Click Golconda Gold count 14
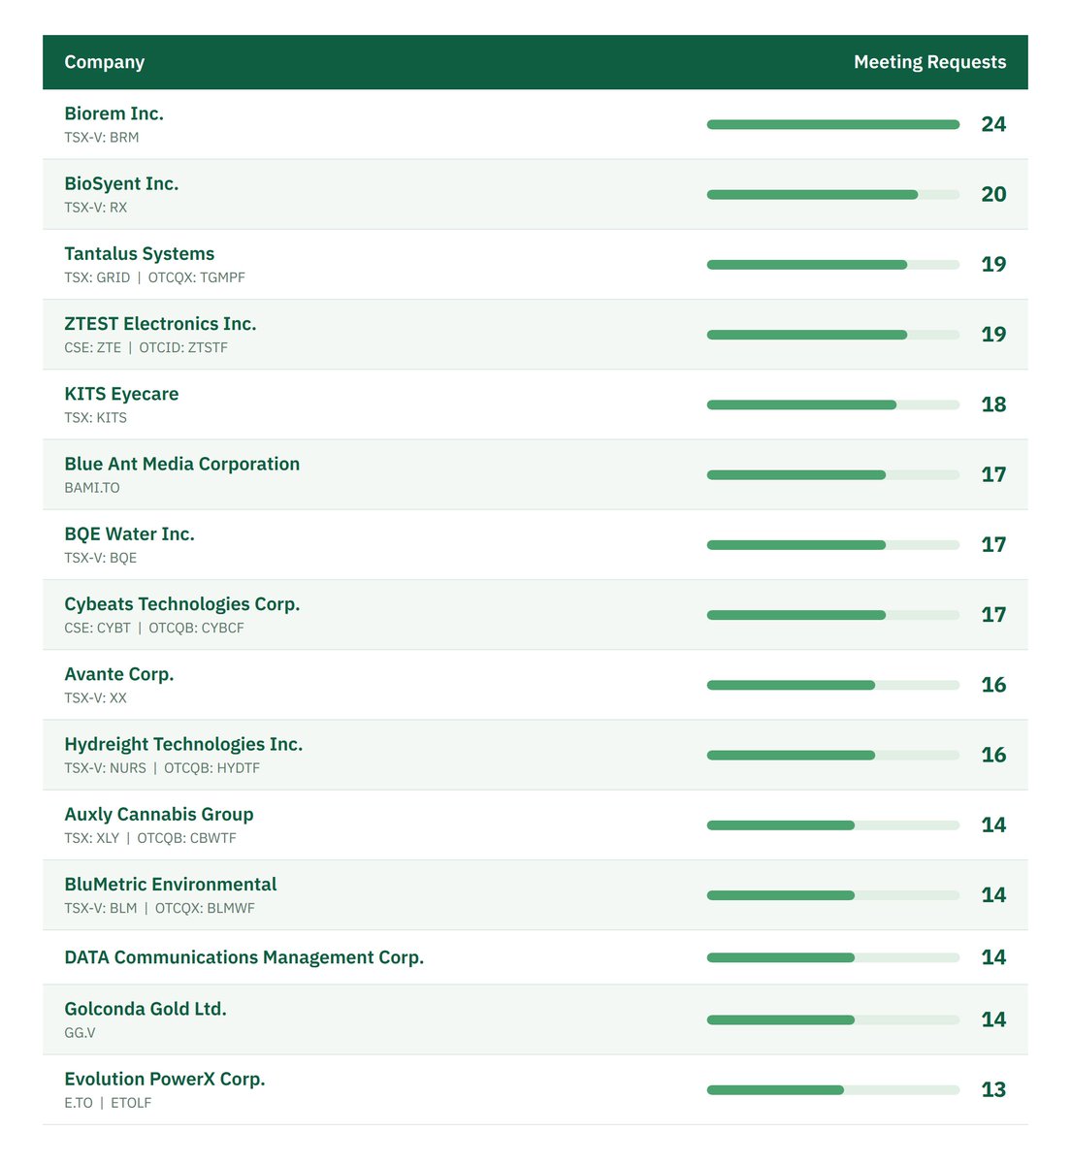Viewport: 1071px width, 1164px height. click(993, 1019)
